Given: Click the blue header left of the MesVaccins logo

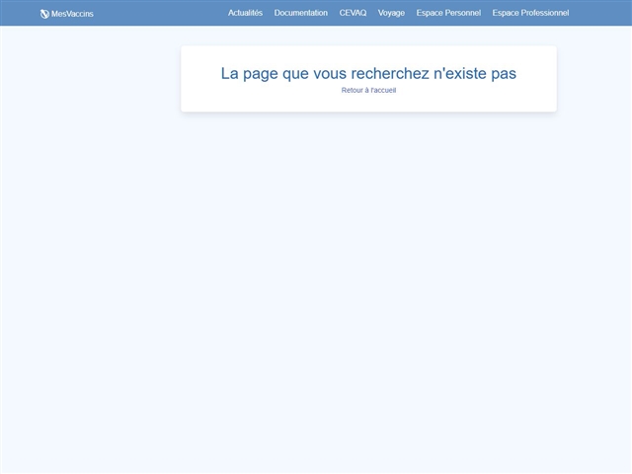Looking at the screenshot, I should pyautogui.click(x=18, y=13).
